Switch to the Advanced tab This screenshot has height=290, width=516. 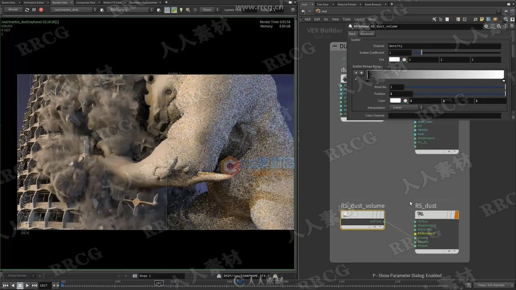tap(367, 33)
